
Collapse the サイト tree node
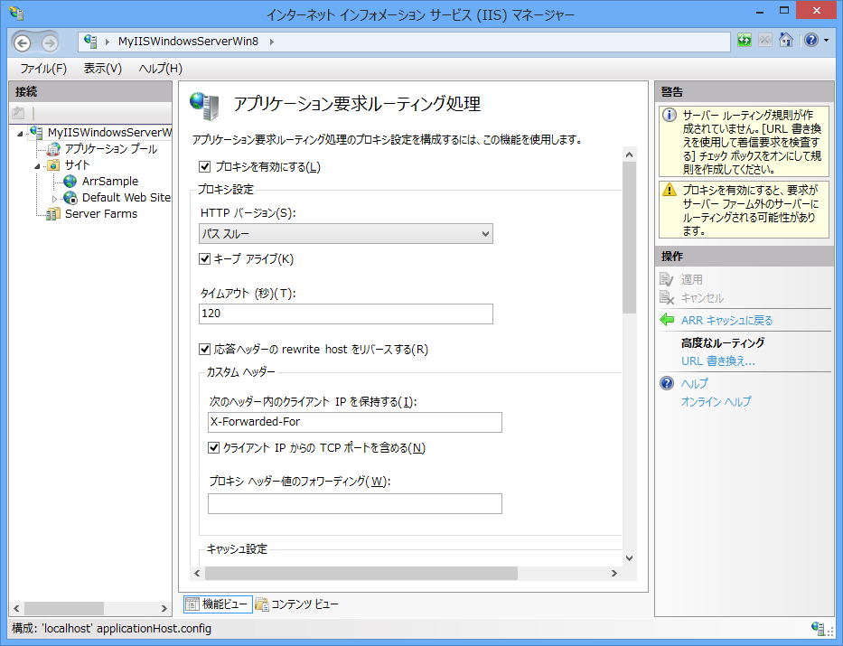tap(37, 166)
